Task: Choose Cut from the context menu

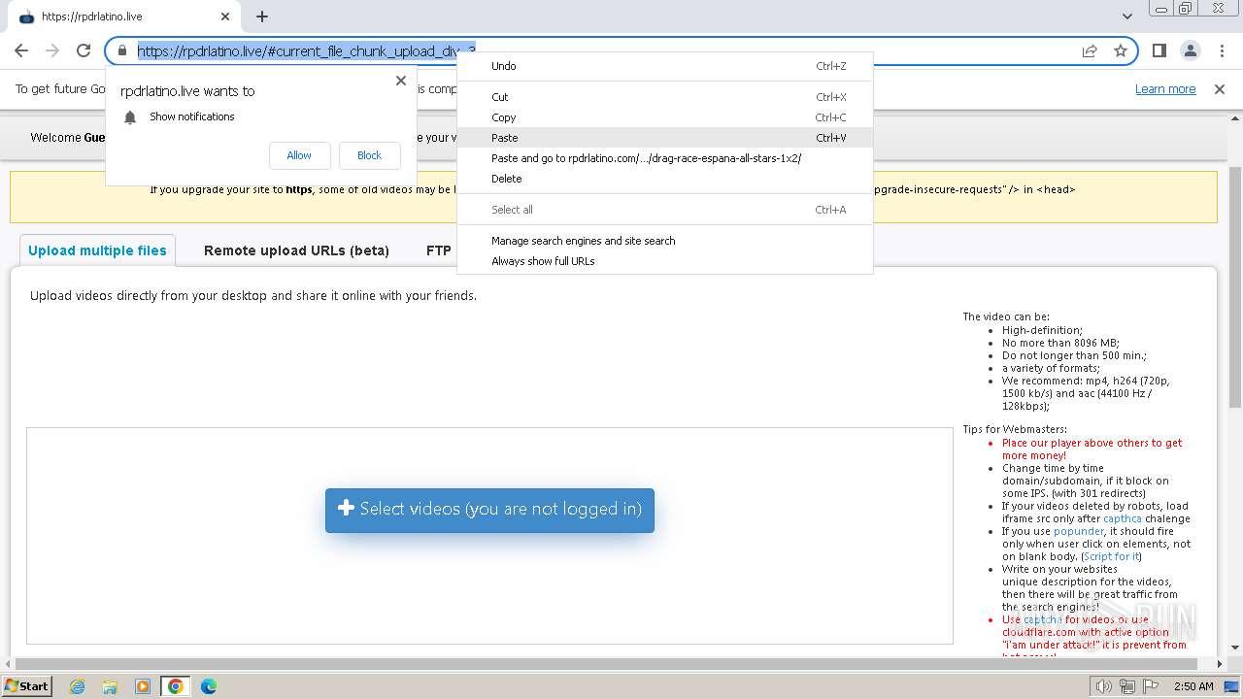Action: (665, 97)
